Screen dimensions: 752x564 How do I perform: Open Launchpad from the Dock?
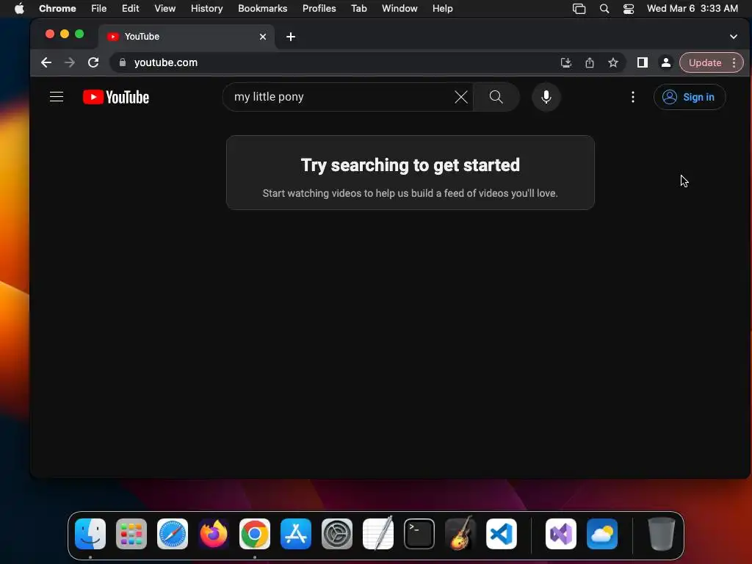(x=131, y=534)
